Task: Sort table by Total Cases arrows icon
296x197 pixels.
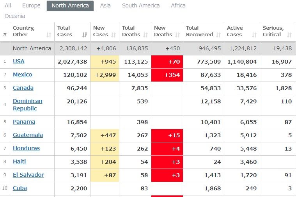Action: tap(85, 35)
